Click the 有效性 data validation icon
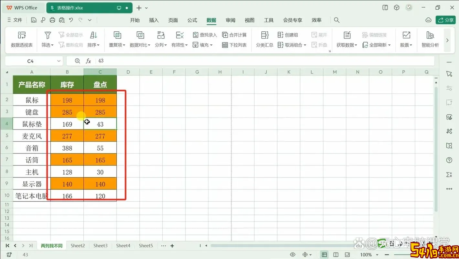 [179, 35]
